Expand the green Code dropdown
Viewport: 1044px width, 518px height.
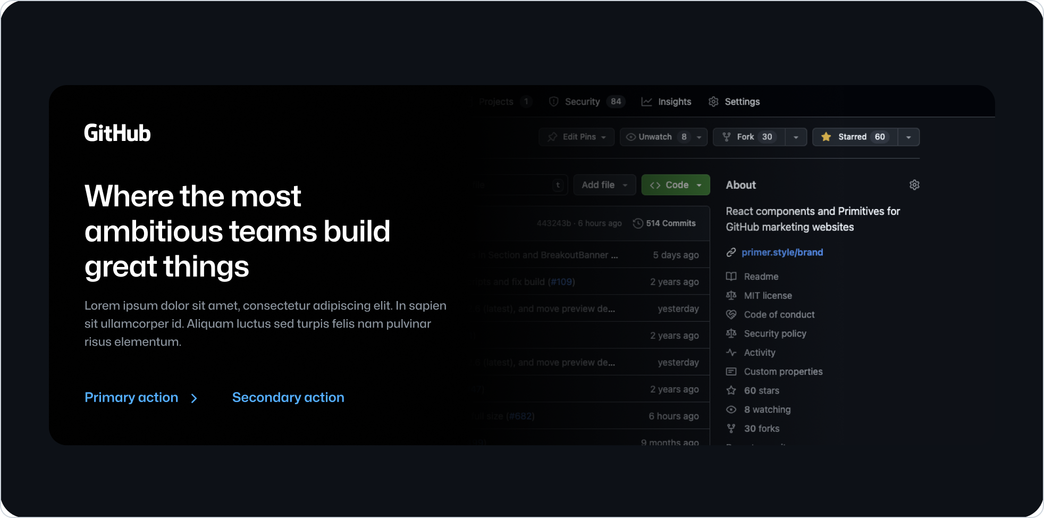[x=676, y=185]
